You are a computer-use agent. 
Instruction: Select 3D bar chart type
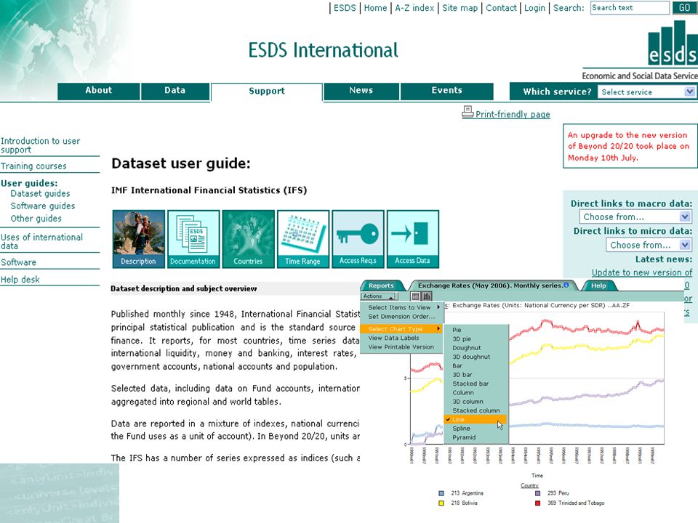click(476, 375)
